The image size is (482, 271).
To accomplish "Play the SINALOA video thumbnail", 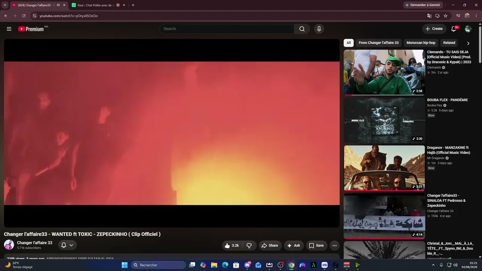I will point(384,216).
